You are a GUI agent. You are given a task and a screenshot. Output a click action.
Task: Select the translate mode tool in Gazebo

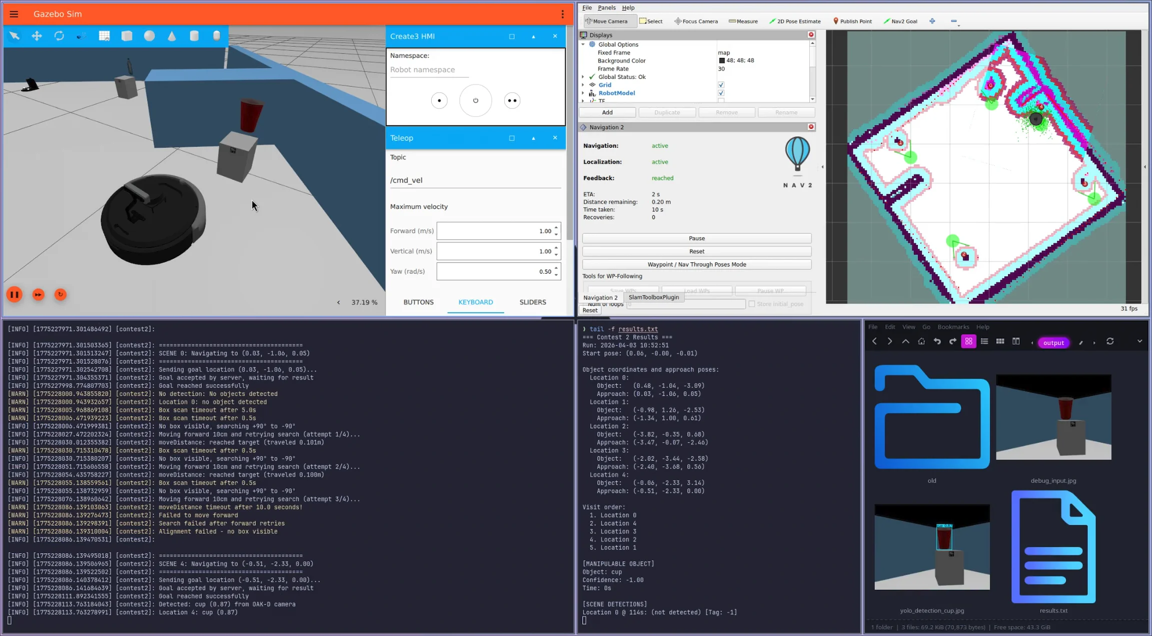37,36
